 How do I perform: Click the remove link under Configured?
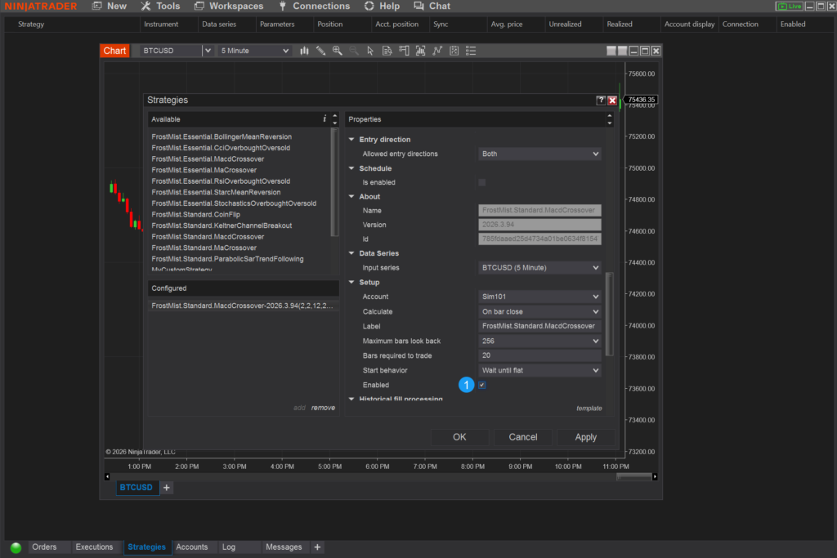click(323, 408)
